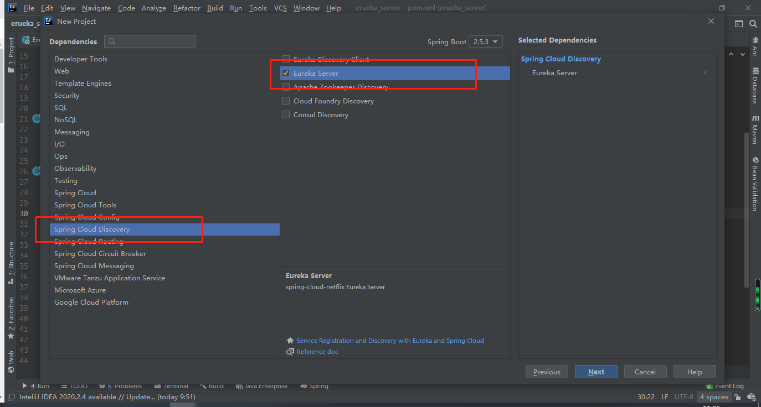Open the Navigate menu
Viewport: 761px width, 407px height.
(x=96, y=8)
